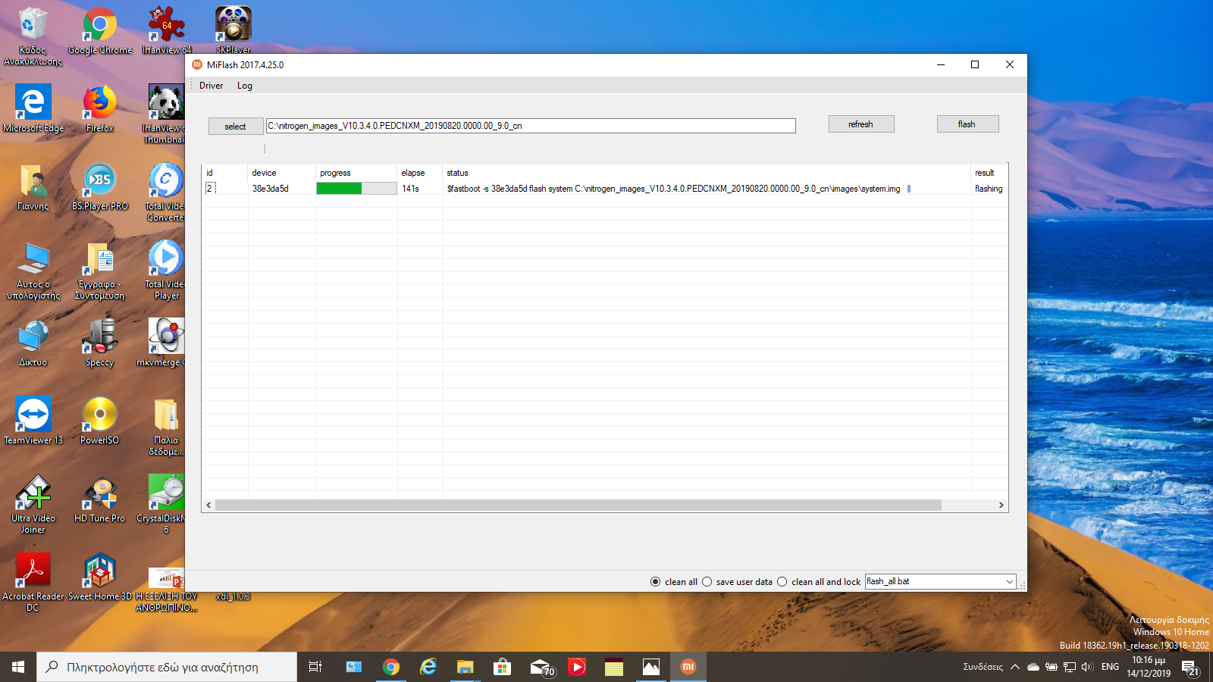Open the Firefox desktop shortcut
Screen dimensions: 1213x682
point(100,105)
